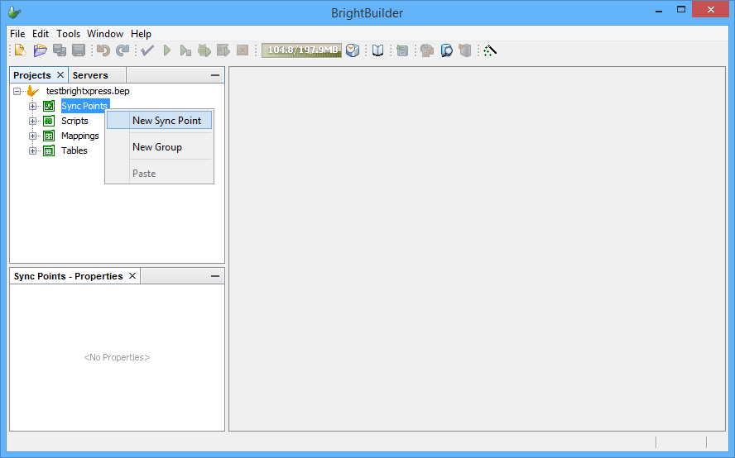Collapse the testbrightxpress.bep project node

click(17, 91)
